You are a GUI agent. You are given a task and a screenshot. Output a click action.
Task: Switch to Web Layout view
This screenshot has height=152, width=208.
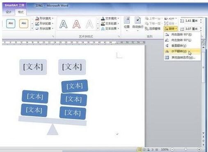[149, 150]
